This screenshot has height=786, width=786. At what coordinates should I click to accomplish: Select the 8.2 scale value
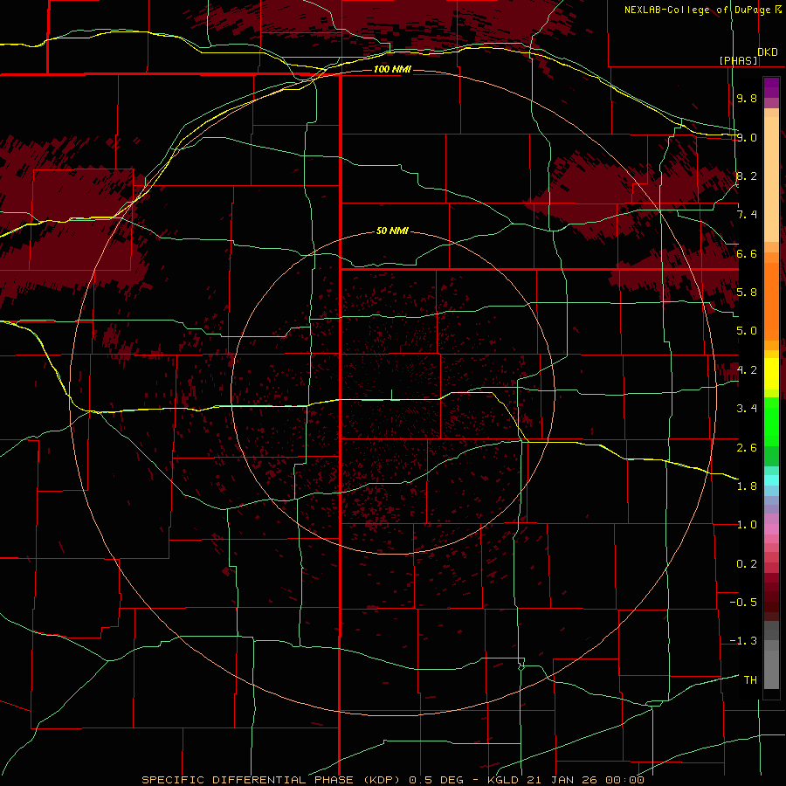(x=747, y=176)
